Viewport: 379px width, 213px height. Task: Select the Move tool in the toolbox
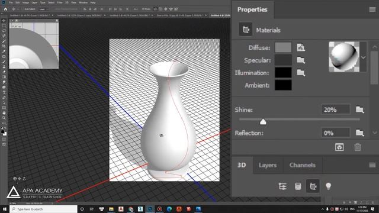pos(4,21)
